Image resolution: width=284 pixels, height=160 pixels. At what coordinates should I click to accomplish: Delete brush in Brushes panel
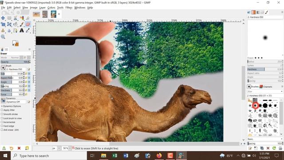268,148
